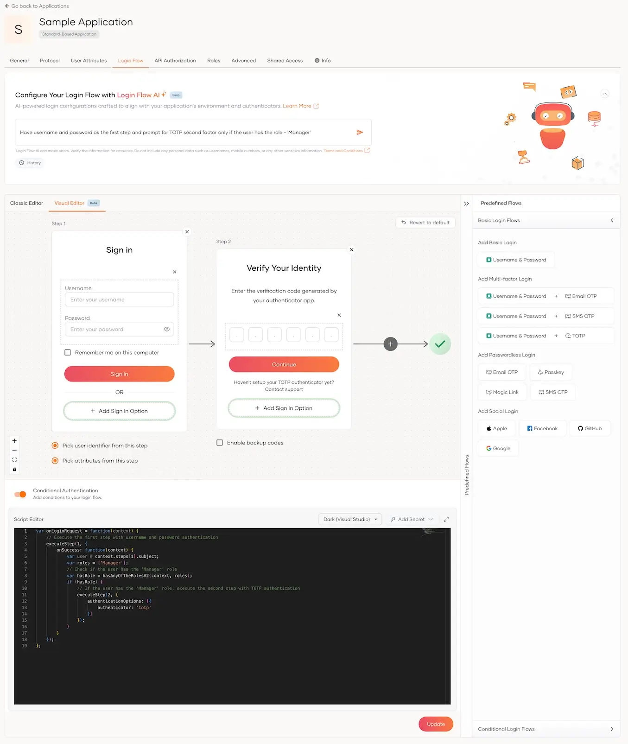Screen dimensions: 628x744
Task: Add Sign In Option in Step 1
Action: [120, 411]
